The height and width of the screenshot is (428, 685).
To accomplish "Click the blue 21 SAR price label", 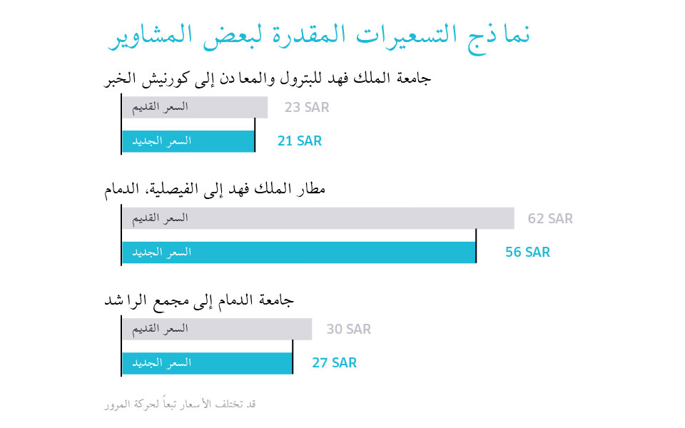I will tap(300, 141).
